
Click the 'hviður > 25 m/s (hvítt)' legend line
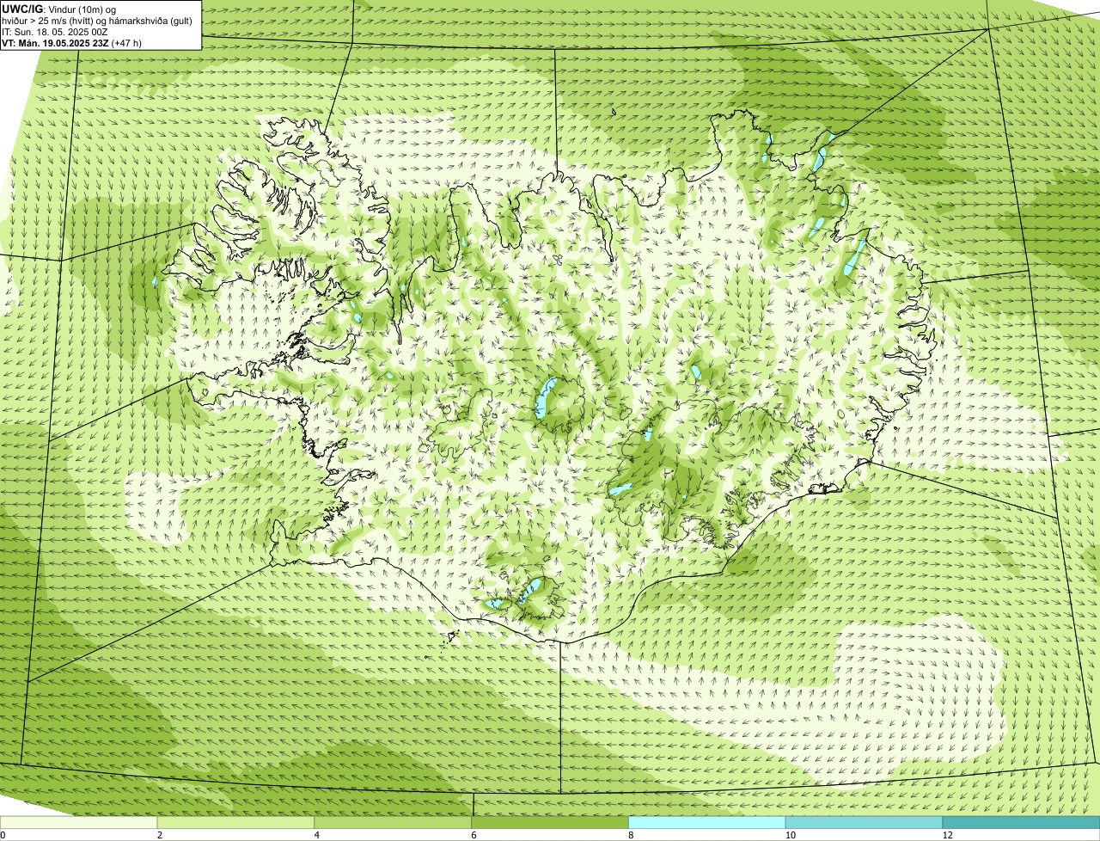[x=99, y=21]
